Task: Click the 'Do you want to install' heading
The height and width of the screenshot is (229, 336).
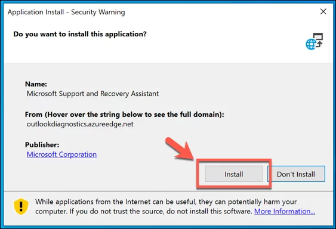Action: pos(80,34)
